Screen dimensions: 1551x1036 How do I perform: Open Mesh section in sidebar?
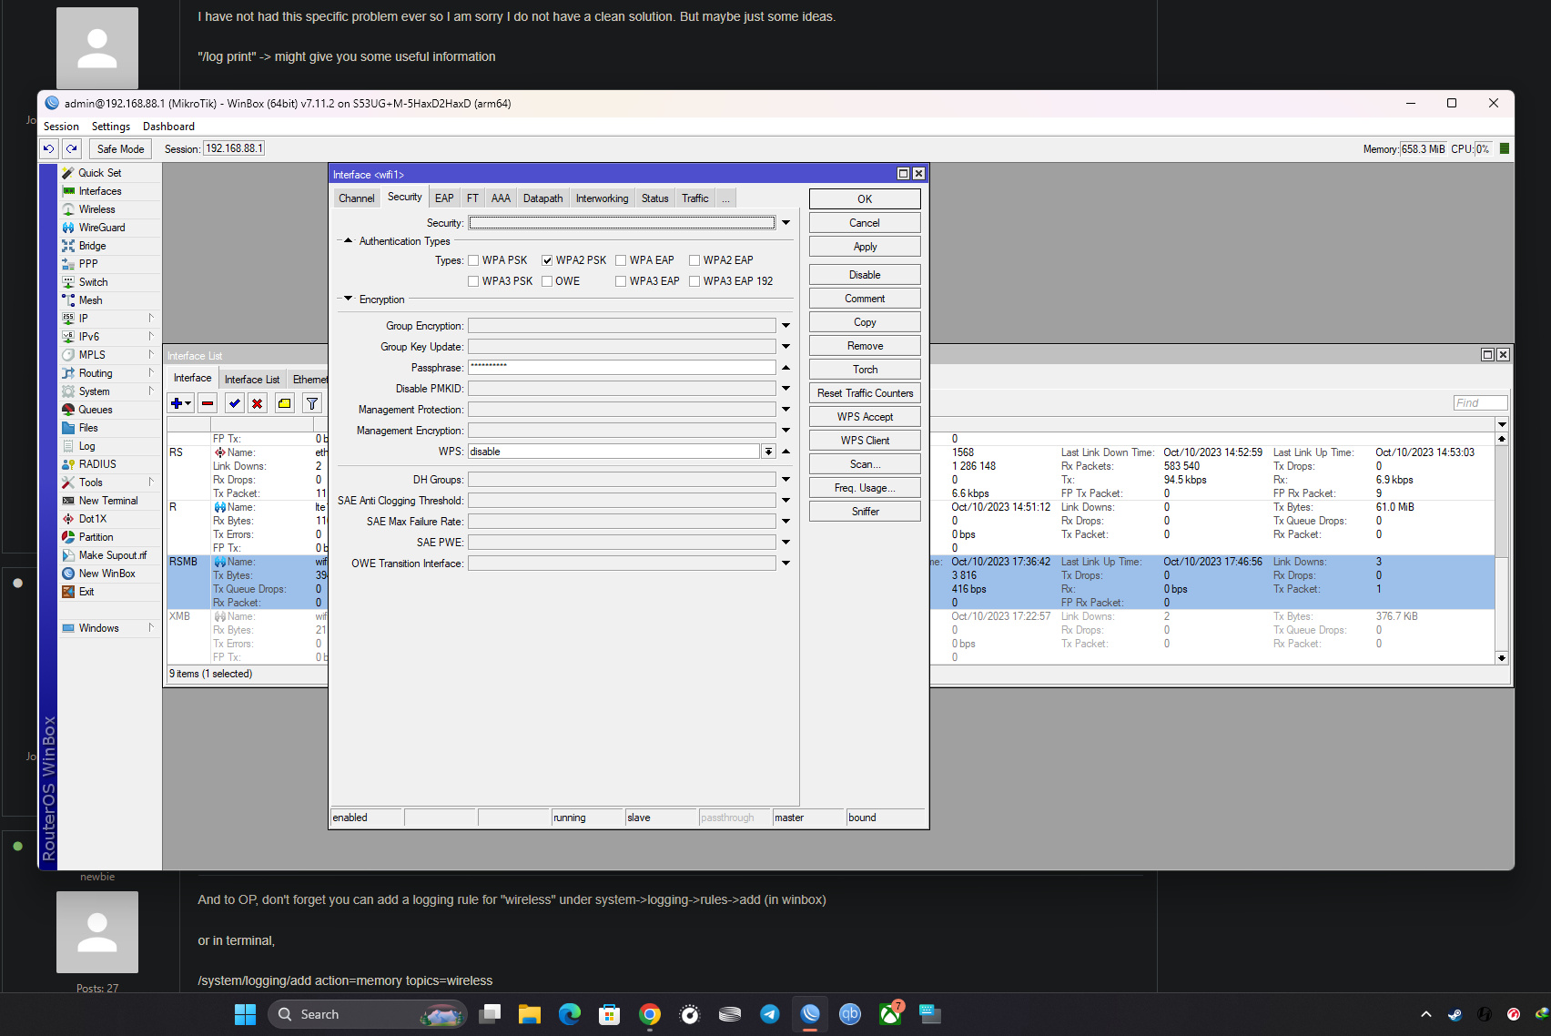[90, 300]
